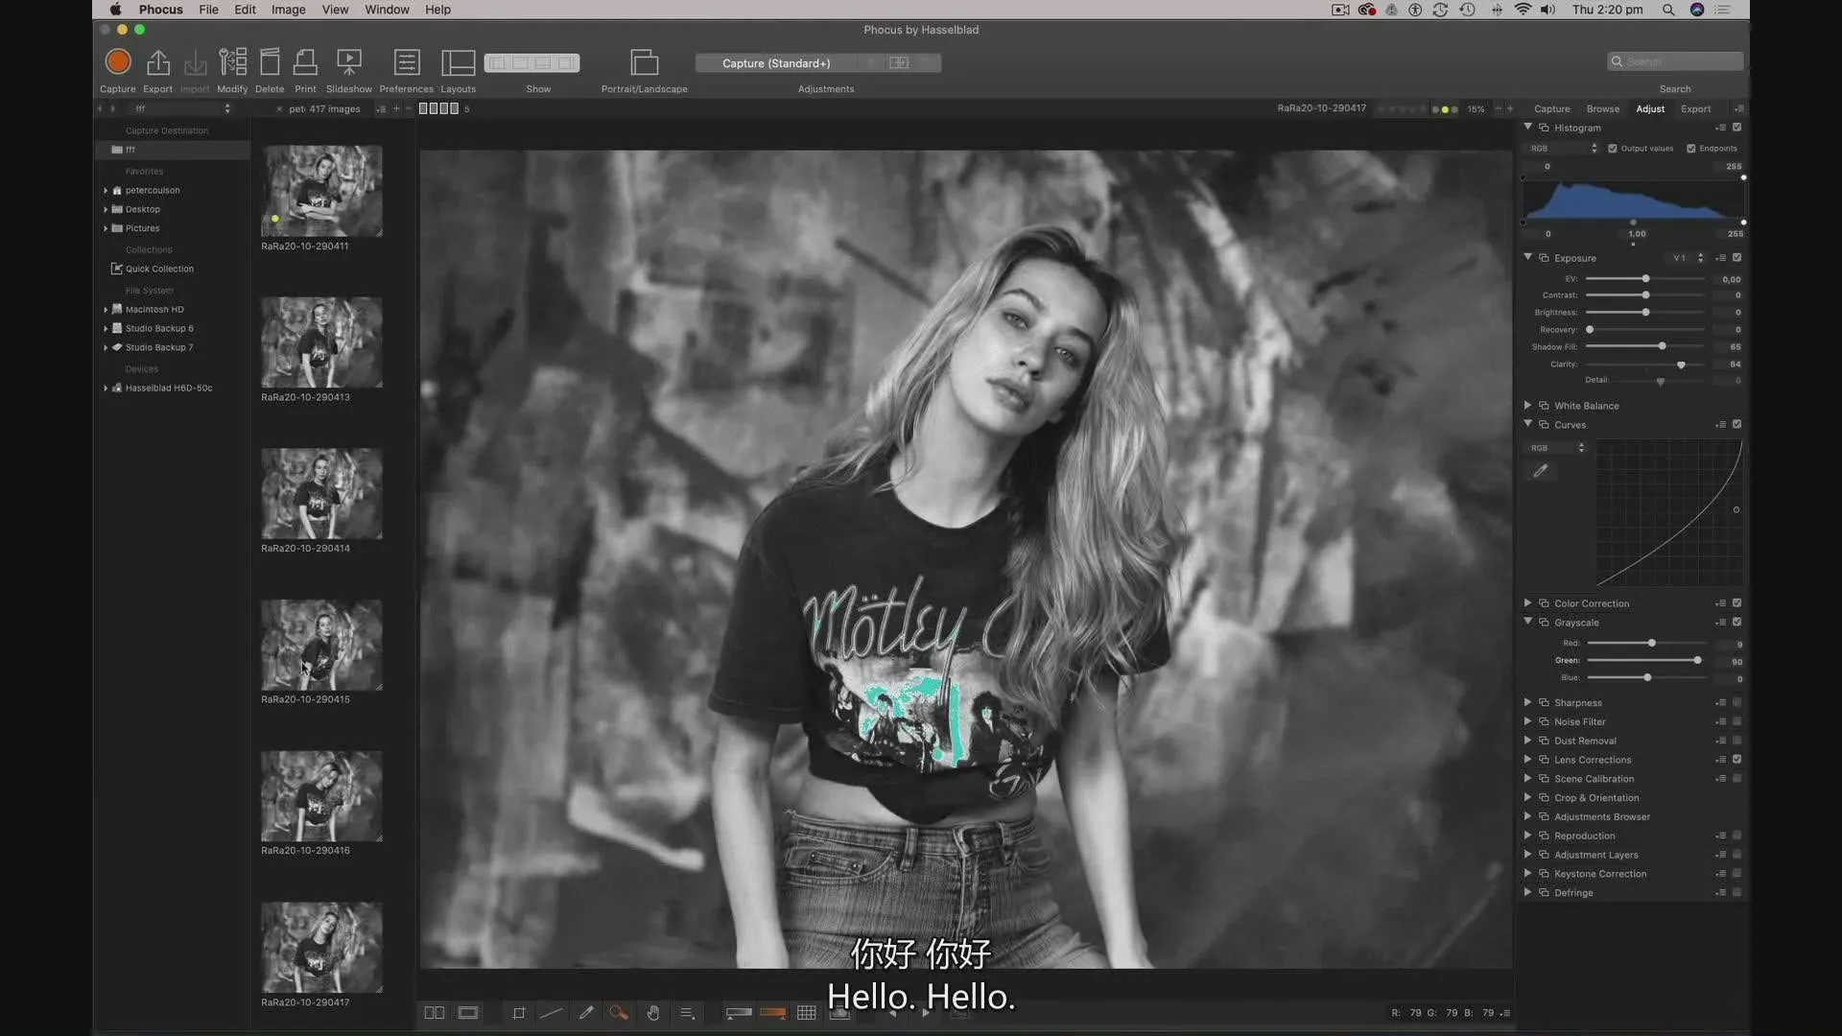Image resolution: width=1842 pixels, height=1036 pixels.
Task: Select the orange Zoom magnifier tool
Action: [619, 1013]
